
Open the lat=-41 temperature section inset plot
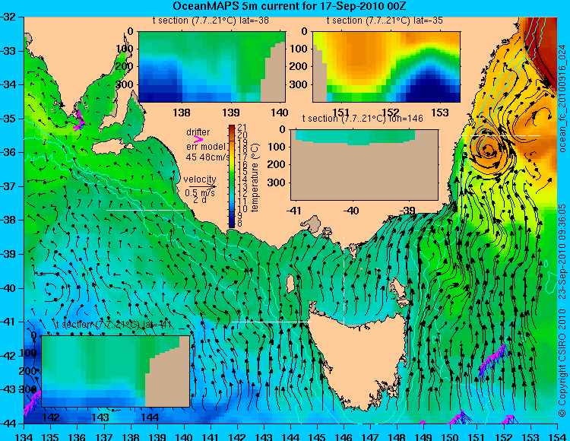(x=116, y=371)
